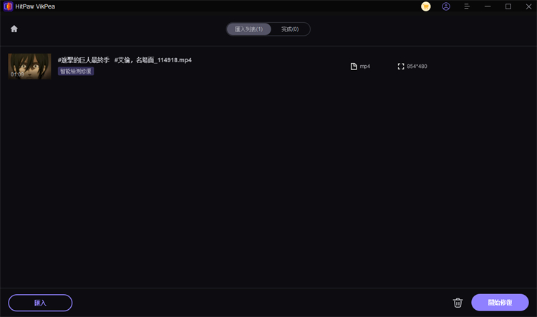Start repair with 開始修復 button

pyautogui.click(x=500, y=302)
